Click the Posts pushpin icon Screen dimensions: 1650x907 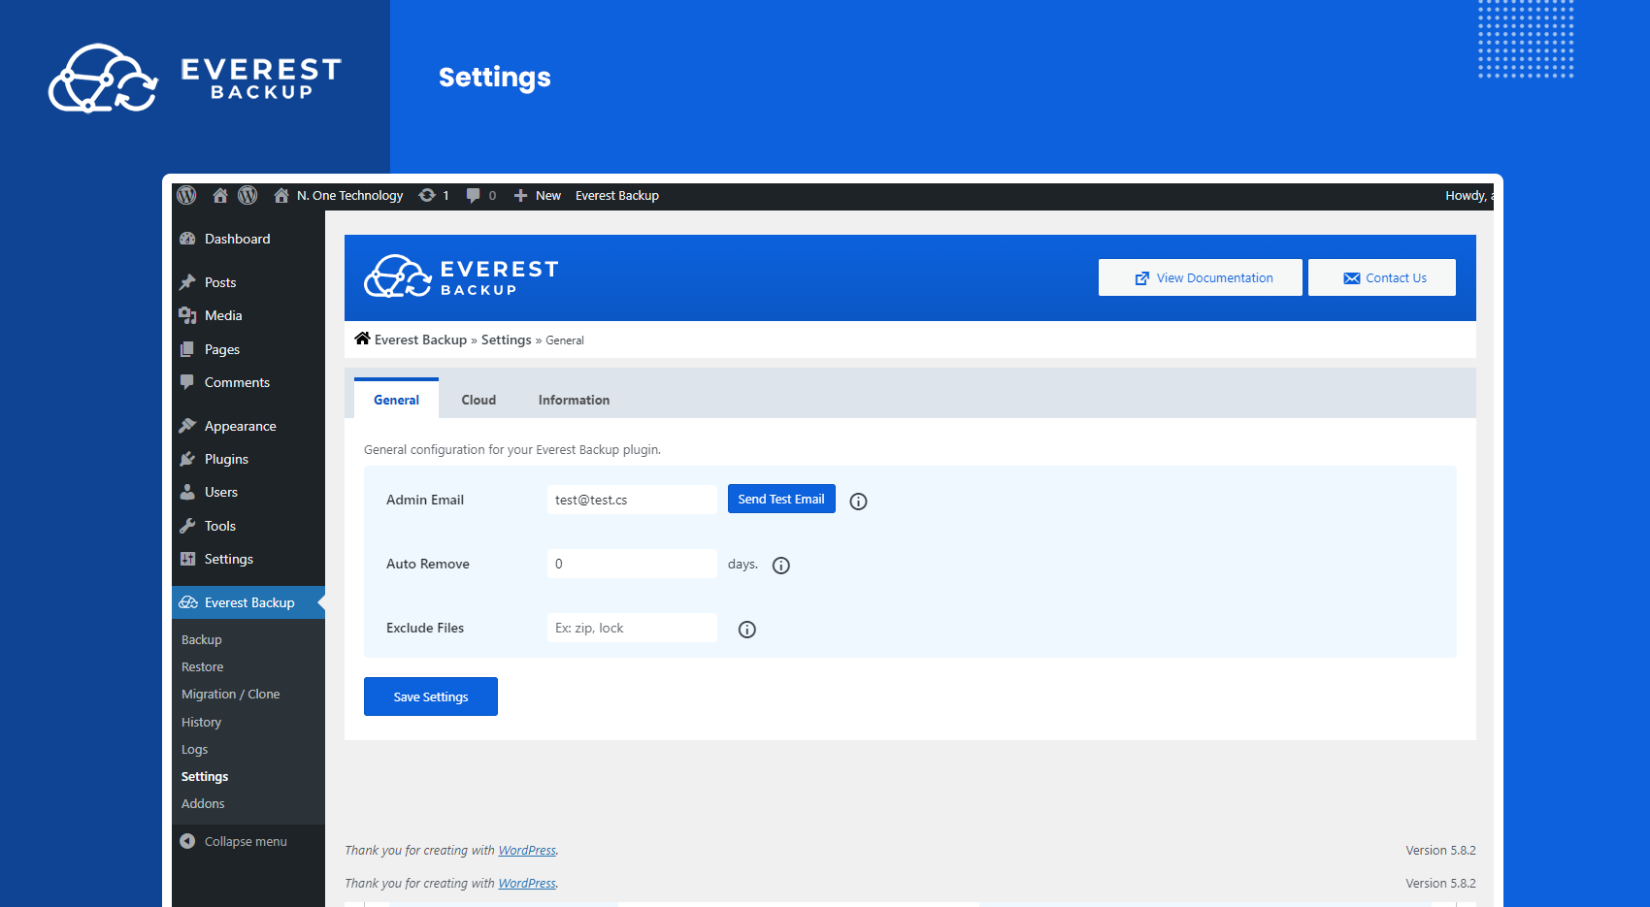coord(187,282)
